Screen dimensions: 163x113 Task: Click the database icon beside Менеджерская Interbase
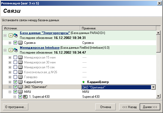(15, 50)
